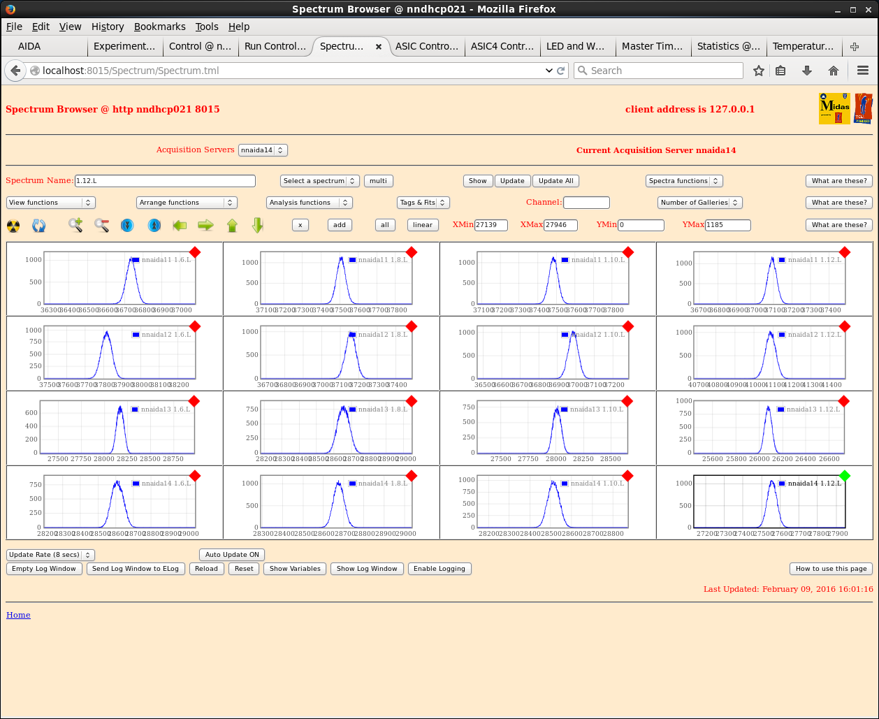Click the green down arrow icon
Viewport: 879px width, 719px height.
pyautogui.click(x=258, y=225)
